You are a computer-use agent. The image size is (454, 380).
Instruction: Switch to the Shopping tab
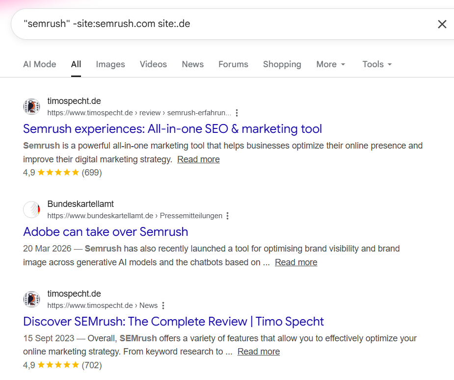(x=282, y=64)
